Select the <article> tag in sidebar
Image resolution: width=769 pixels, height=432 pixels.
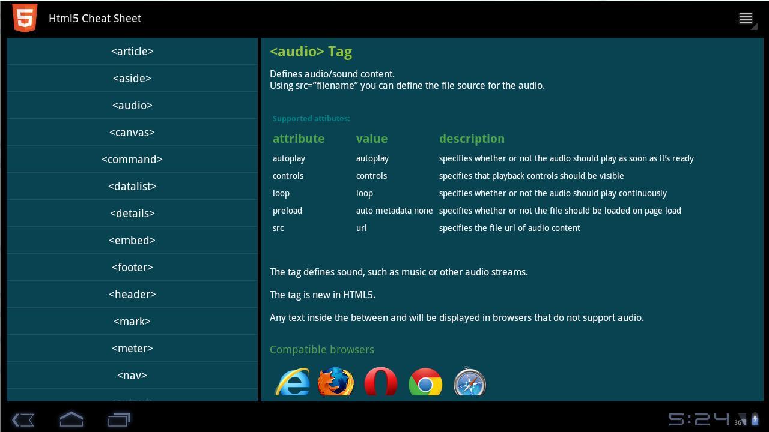click(x=132, y=51)
